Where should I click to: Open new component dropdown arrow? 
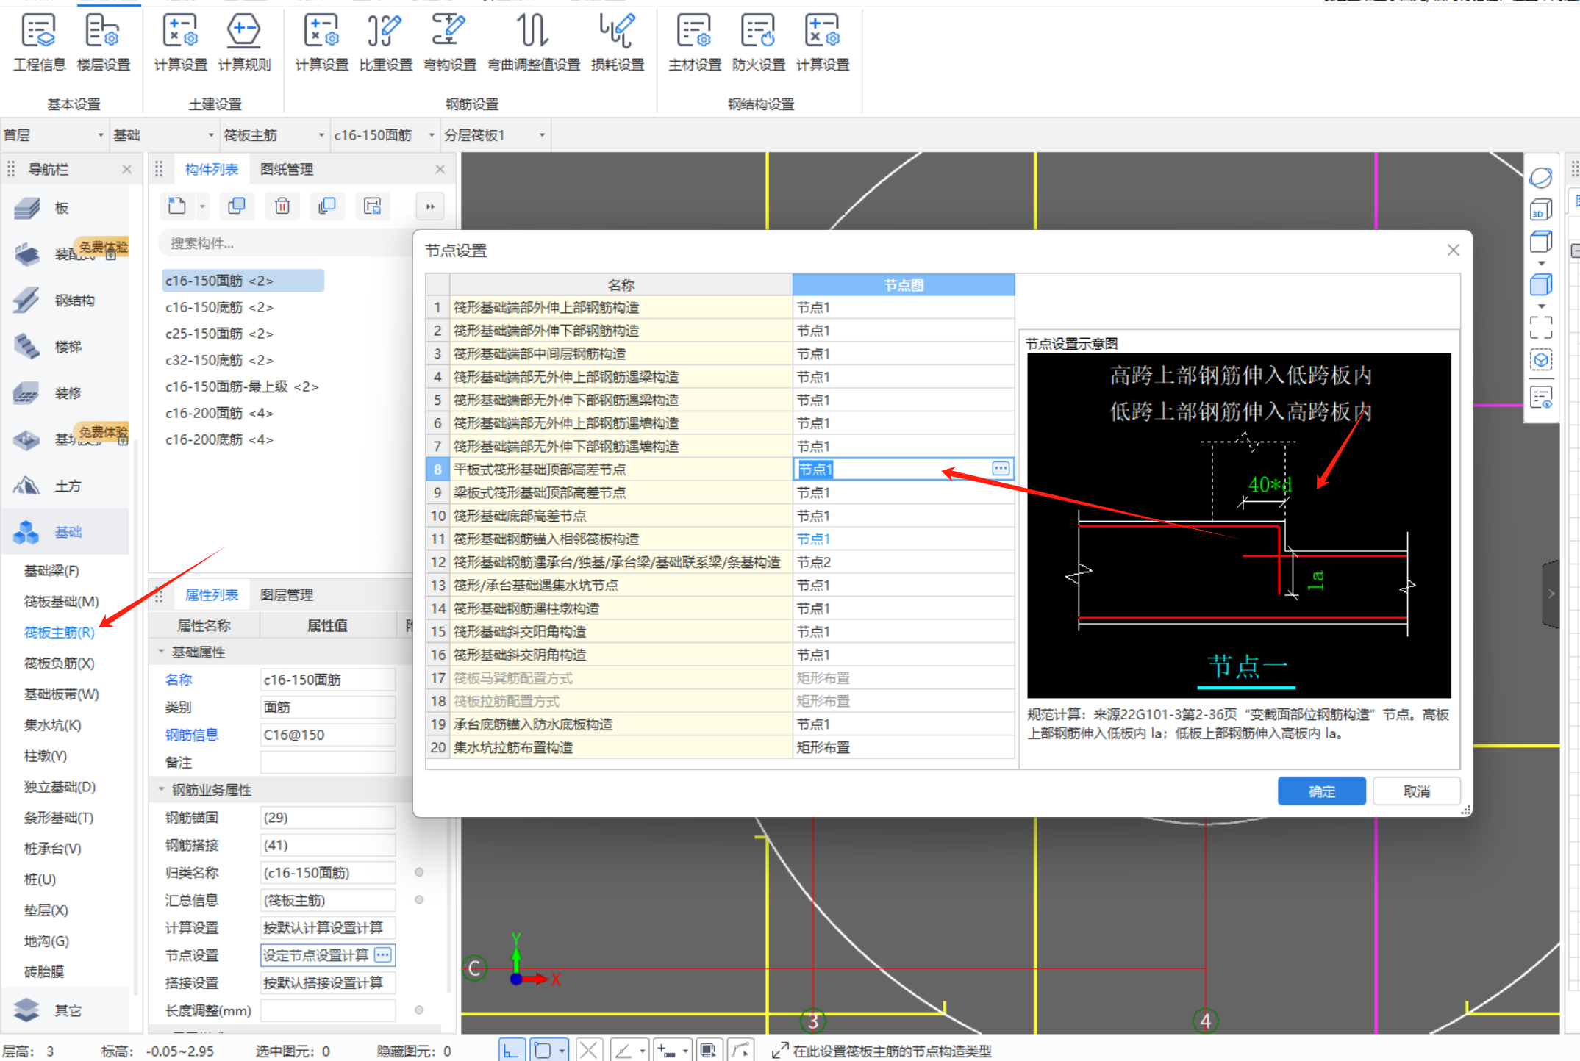(202, 207)
